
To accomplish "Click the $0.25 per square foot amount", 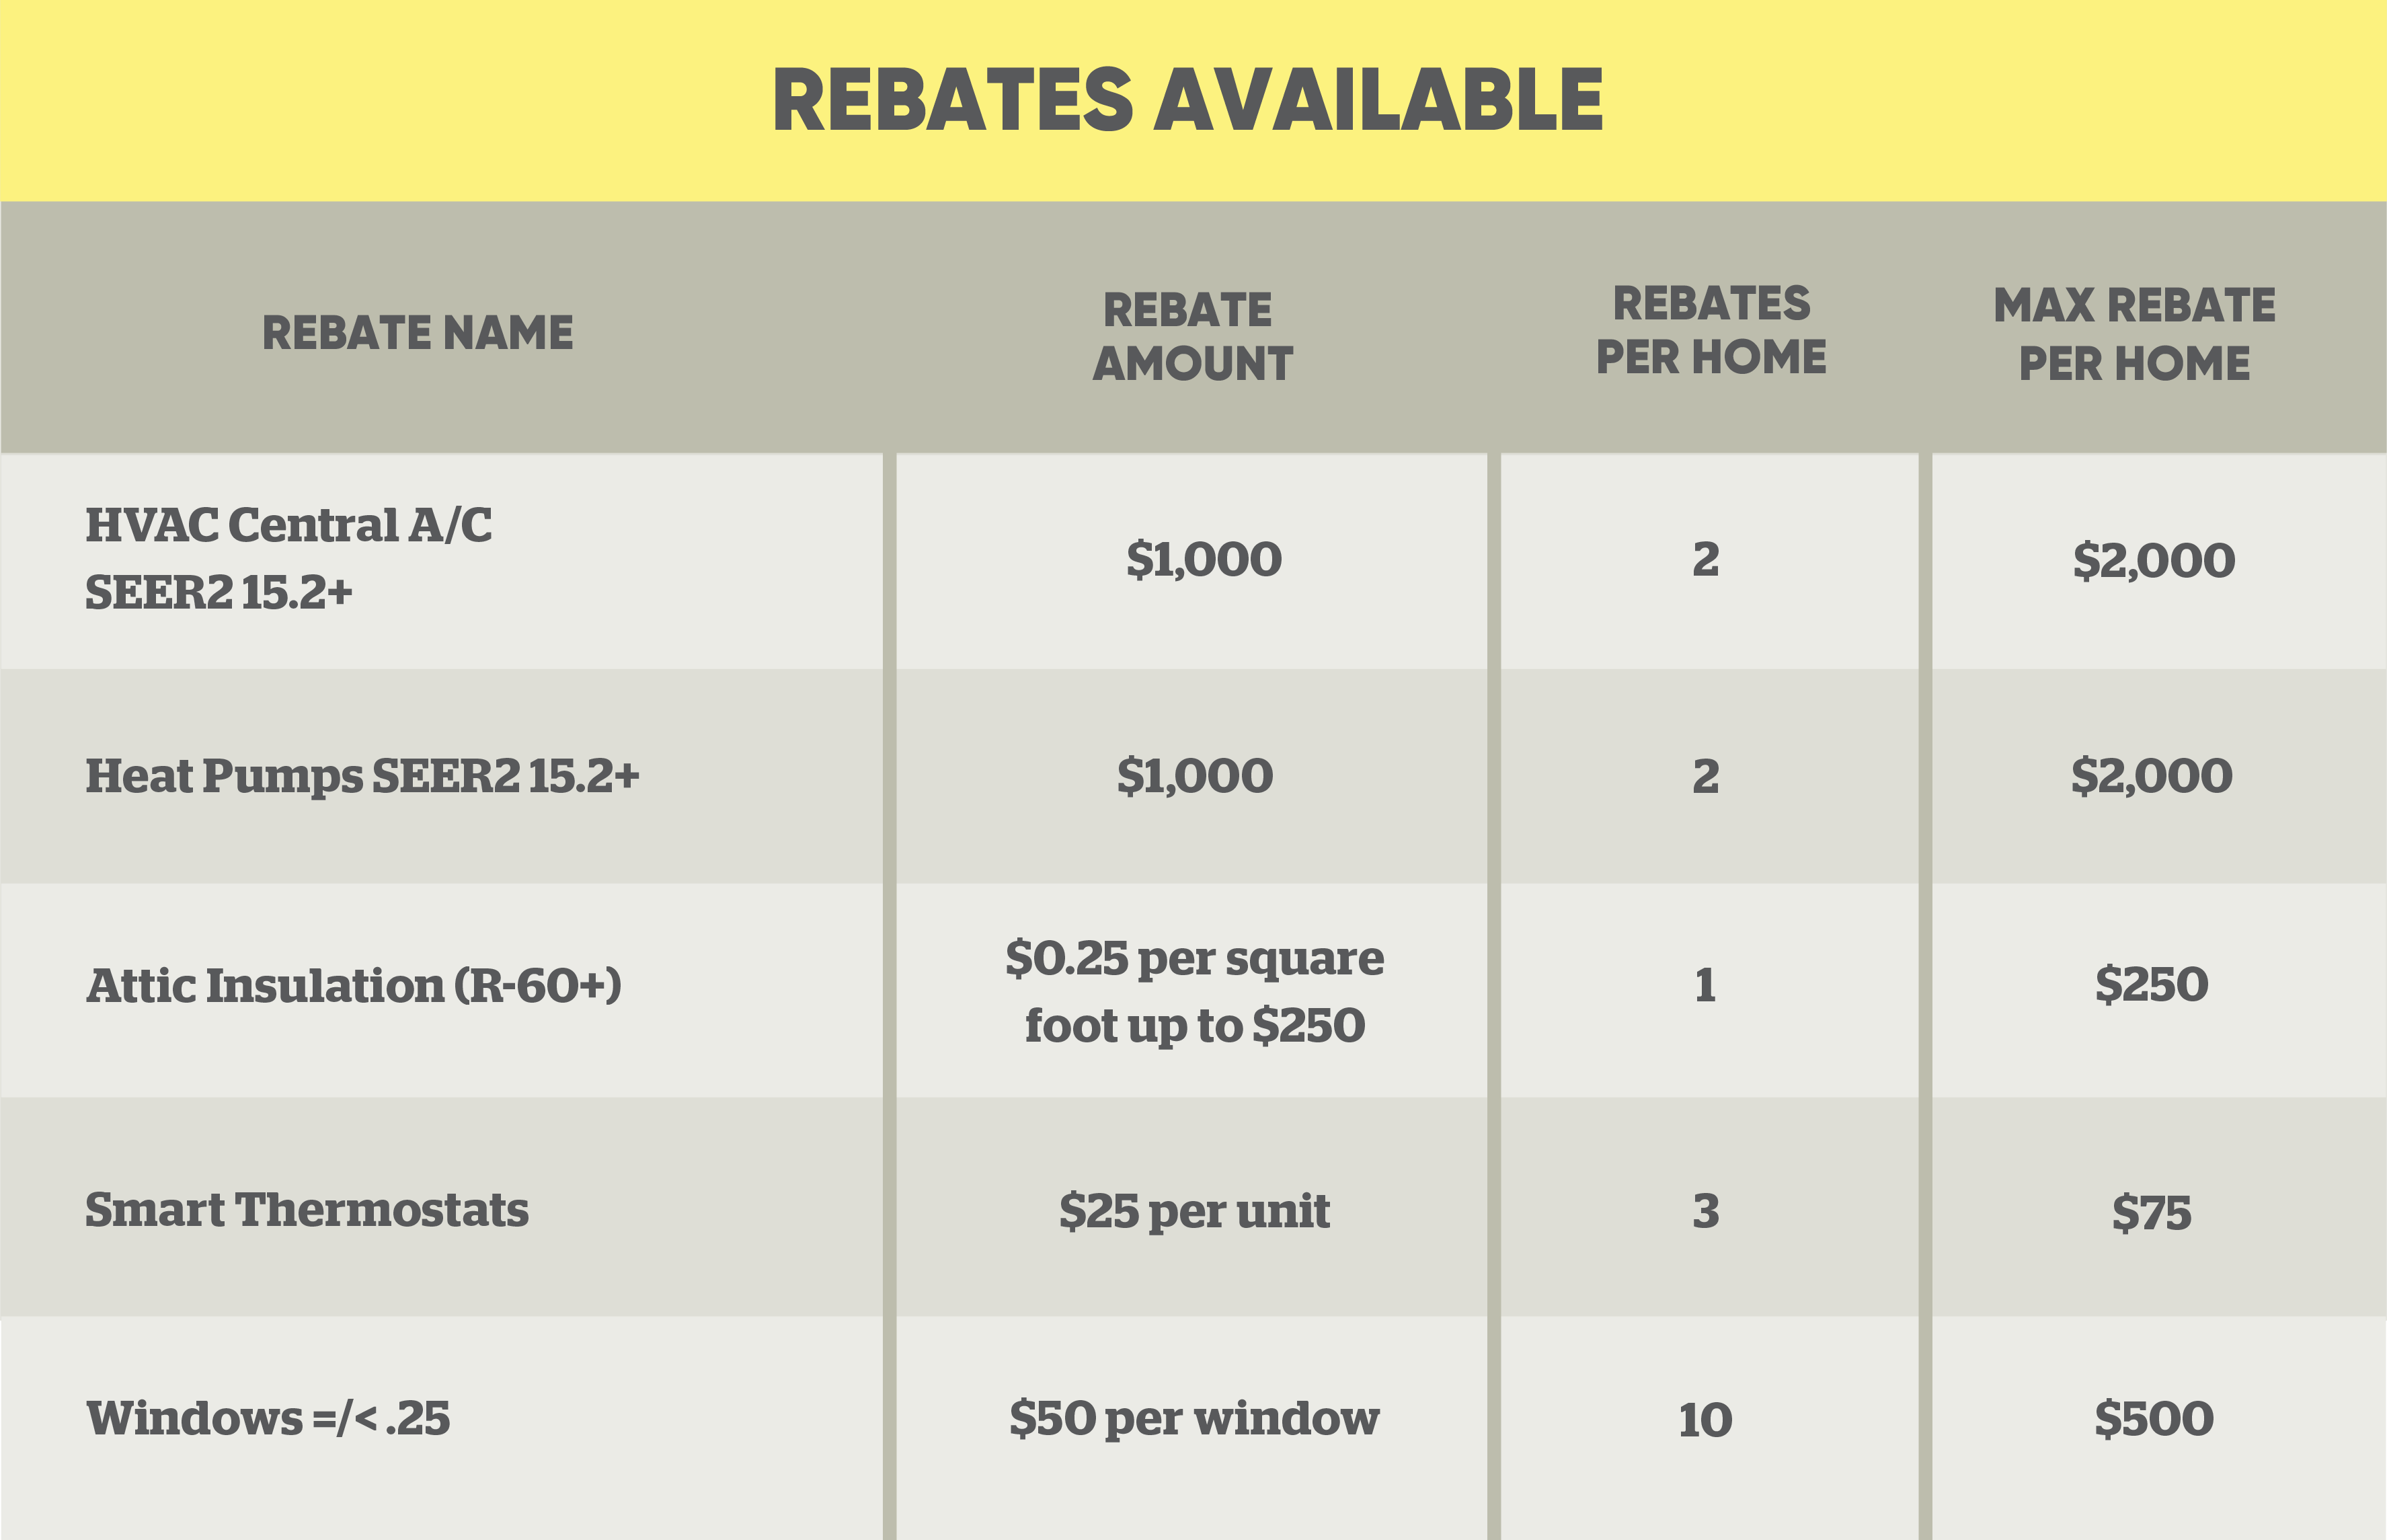I will point(1194,991).
